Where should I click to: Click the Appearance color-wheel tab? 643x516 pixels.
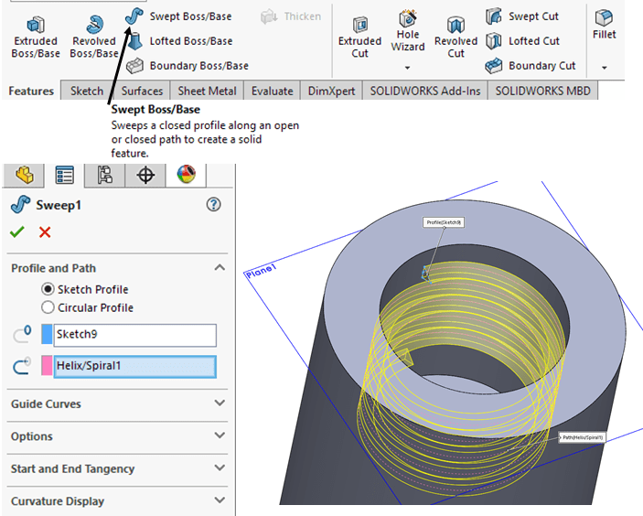pos(187,175)
